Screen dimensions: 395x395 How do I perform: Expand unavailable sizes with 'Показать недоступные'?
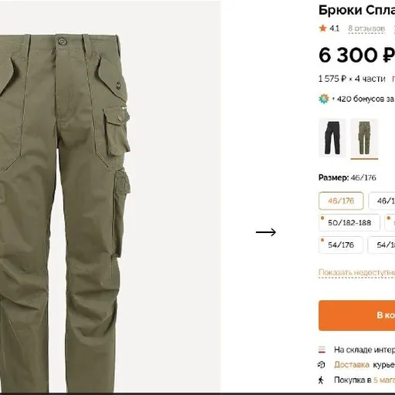[x=356, y=272]
